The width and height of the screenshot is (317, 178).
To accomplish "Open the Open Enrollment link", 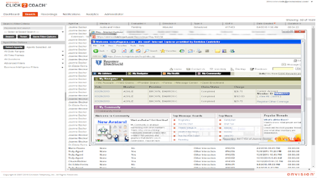I will [212, 83].
